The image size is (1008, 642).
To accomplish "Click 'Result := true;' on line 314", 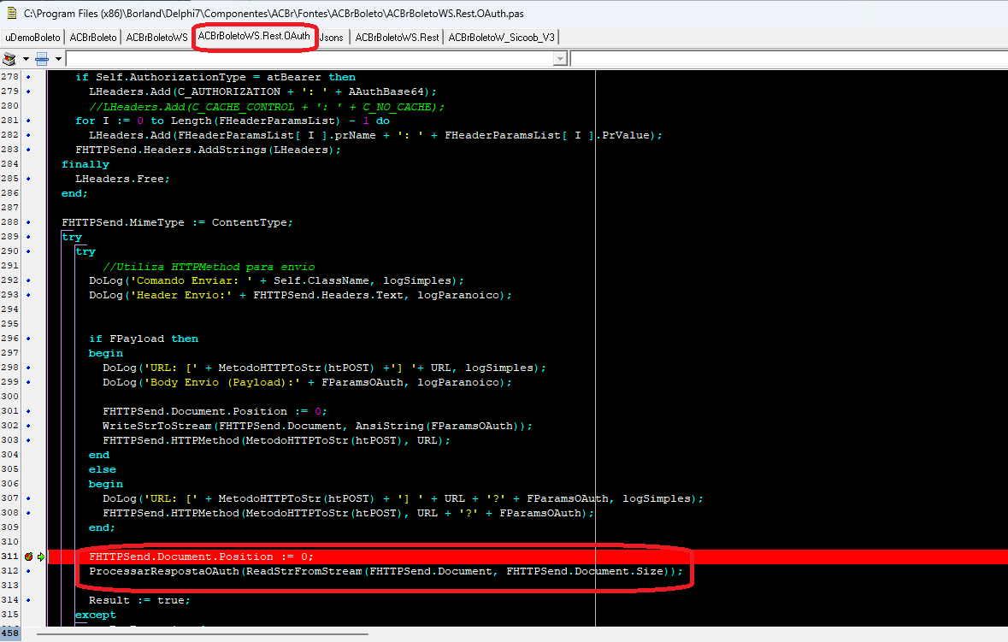I will tap(139, 600).
